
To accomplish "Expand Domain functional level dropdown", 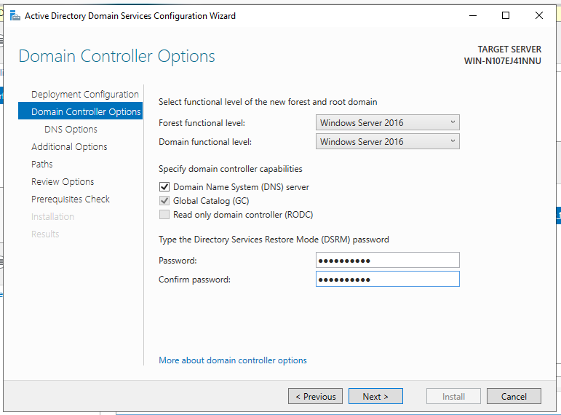I will (x=387, y=142).
